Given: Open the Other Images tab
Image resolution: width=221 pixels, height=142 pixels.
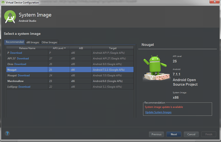Looking at the screenshot, I should (49, 42).
